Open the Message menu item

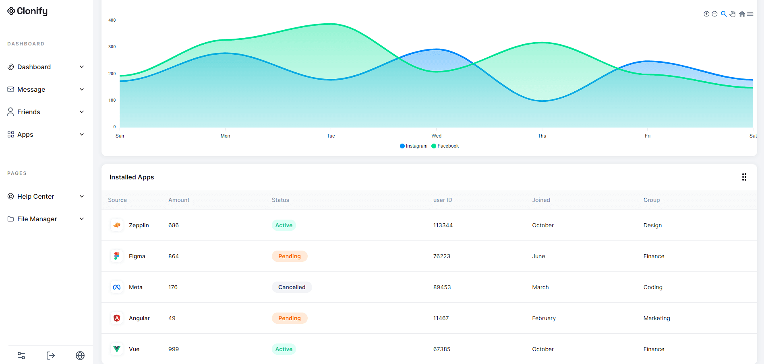(x=46, y=89)
